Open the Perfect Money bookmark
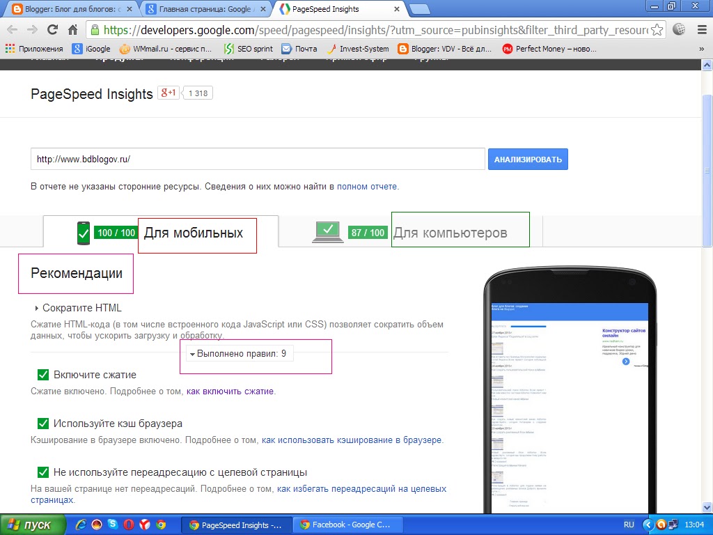This screenshot has height=535, width=713. coord(549,49)
